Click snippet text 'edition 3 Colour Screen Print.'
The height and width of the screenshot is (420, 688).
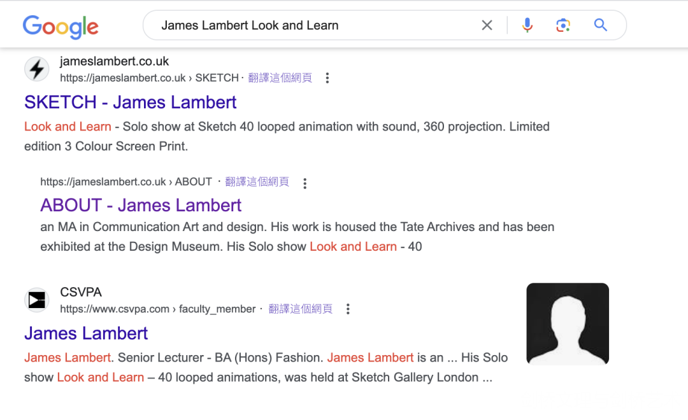(x=106, y=146)
